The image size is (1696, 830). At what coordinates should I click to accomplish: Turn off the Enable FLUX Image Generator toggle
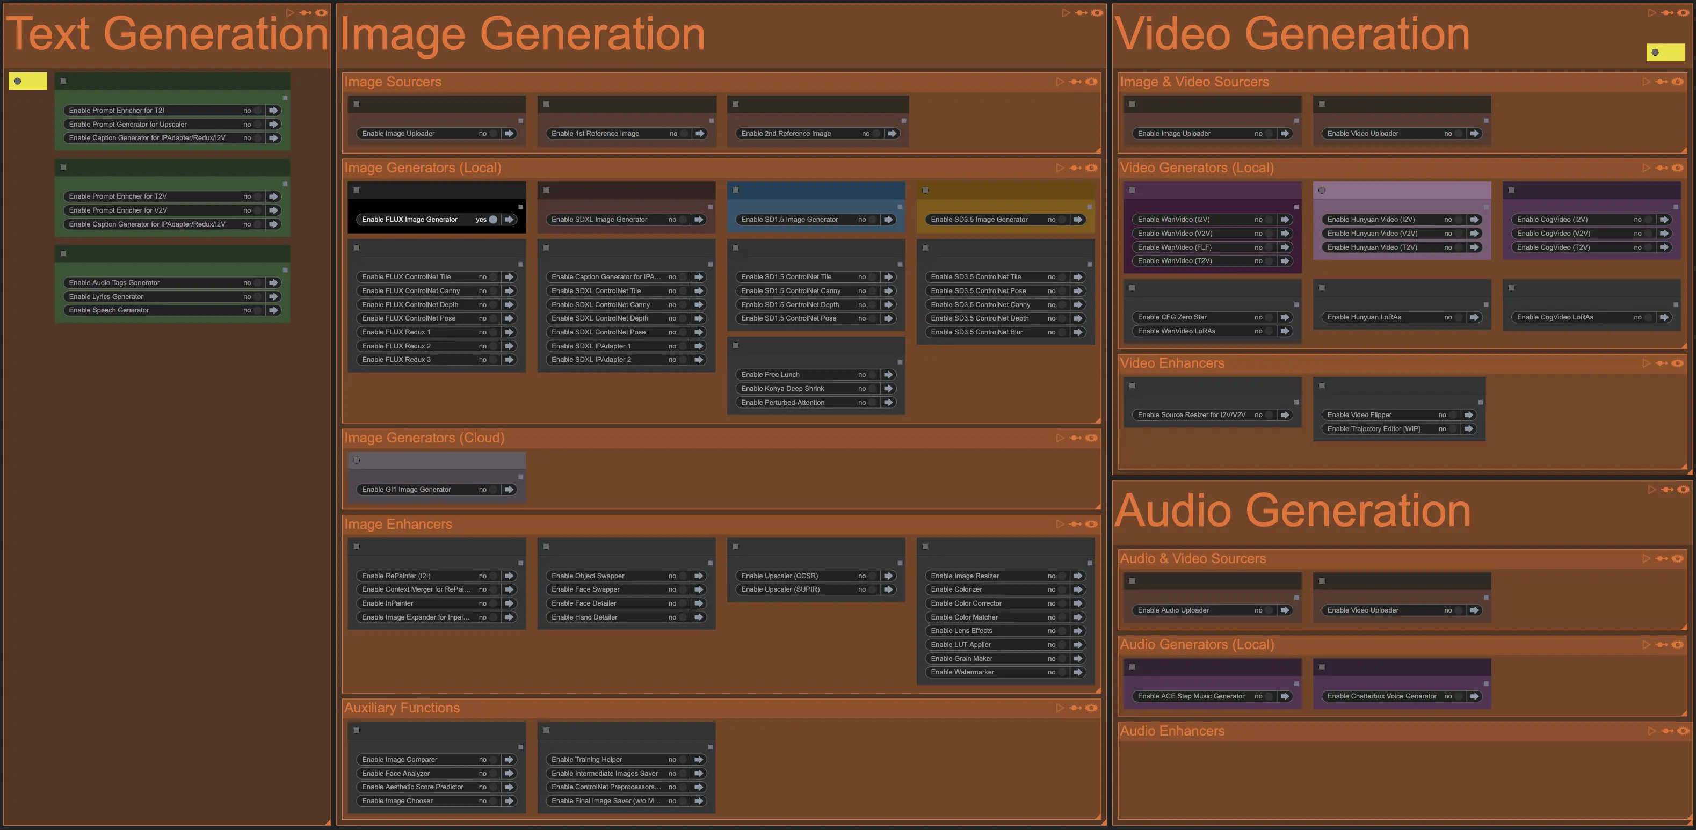click(x=493, y=219)
